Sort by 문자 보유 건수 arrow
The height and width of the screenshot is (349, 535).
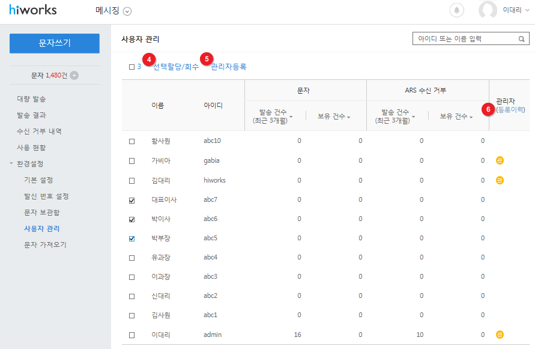(x=348, y=117)
